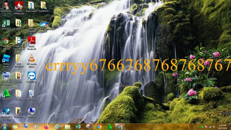
Task: Open the Windows Start menu orb
Action: [4, 127]
